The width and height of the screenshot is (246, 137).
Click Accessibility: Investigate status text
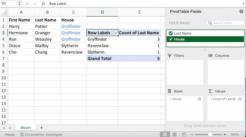[44, 134]
